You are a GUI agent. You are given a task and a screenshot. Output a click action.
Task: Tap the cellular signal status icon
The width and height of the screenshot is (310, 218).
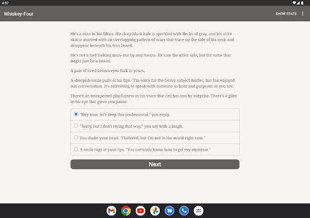[x=298, y=3]
